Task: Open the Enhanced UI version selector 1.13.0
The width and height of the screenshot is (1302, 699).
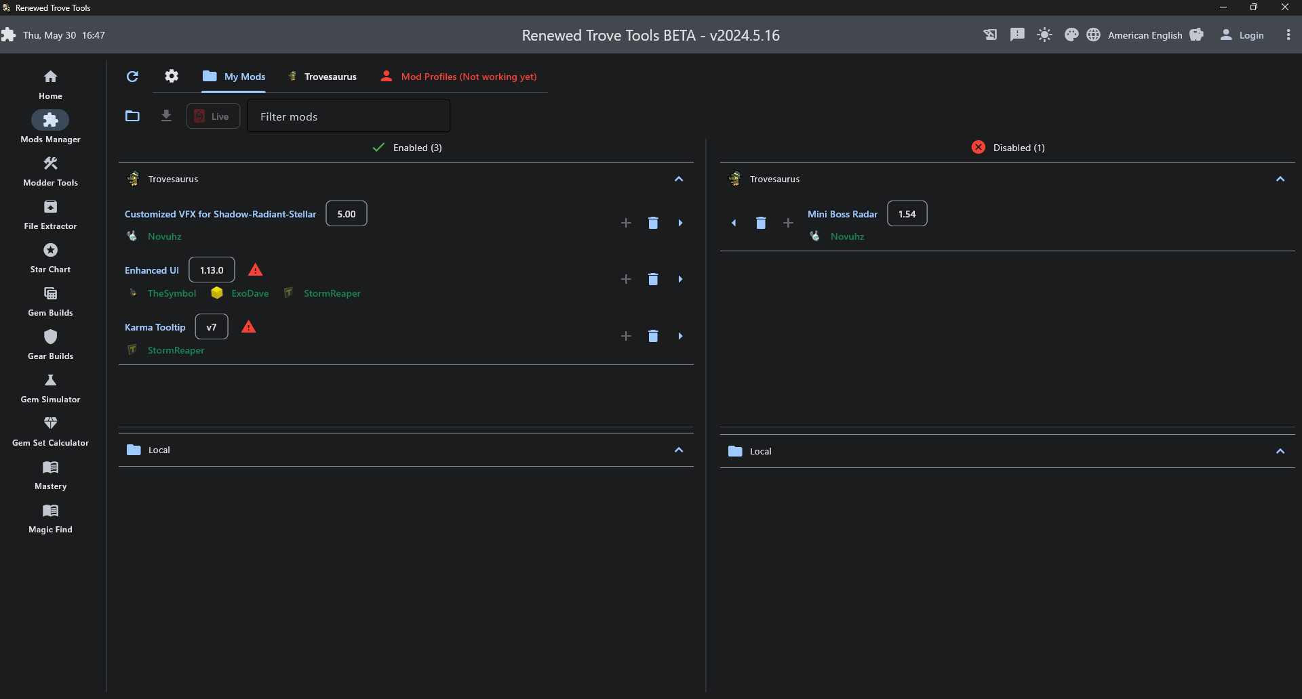Action: tap(211, 269)
